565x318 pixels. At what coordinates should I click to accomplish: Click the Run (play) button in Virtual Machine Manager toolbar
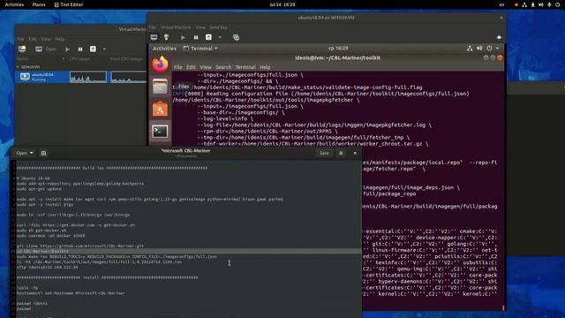pyautogui.click(x=67, y=49)
